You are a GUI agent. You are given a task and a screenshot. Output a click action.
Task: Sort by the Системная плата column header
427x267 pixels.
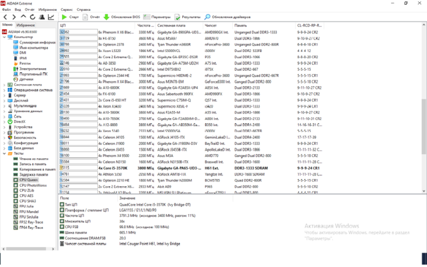(x=179, y=25)
